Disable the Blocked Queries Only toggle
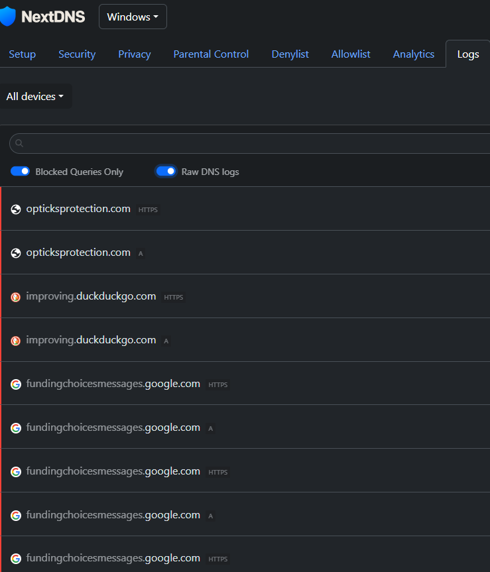Image resolution: width=490 pixels, height=572 pixels. tap(20, 171)
